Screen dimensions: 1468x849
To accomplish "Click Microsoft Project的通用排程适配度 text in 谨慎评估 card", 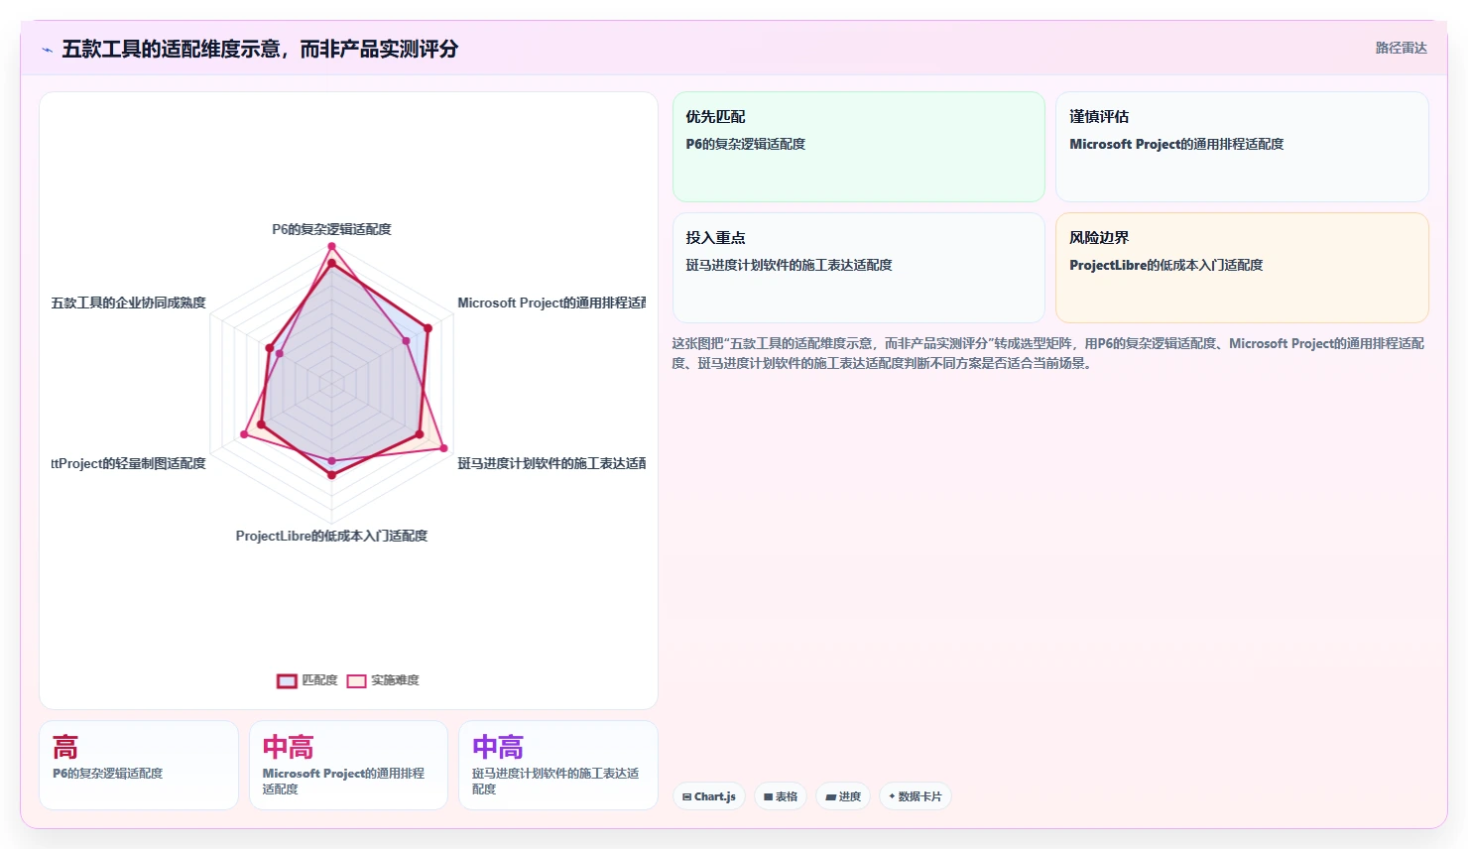I will point(1176,144).
